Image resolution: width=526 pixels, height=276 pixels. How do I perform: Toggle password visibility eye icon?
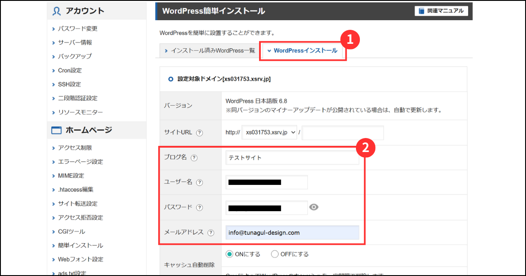pyautogui.click(x=313, y=207)
